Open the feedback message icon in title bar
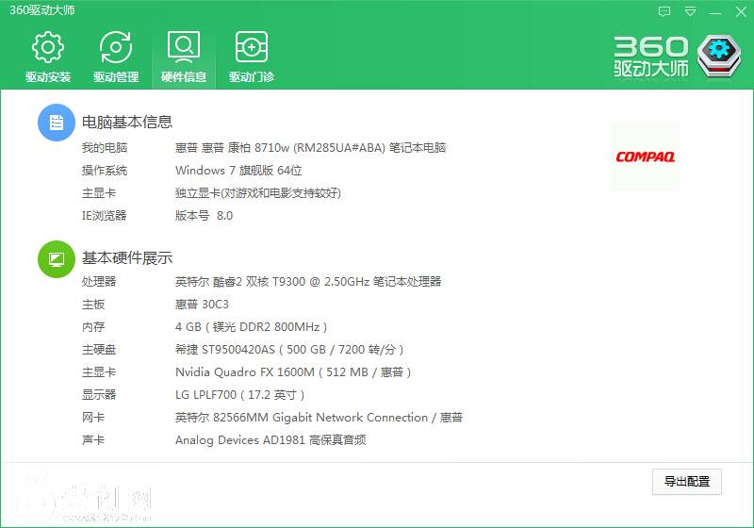 [x=664, y=11]
